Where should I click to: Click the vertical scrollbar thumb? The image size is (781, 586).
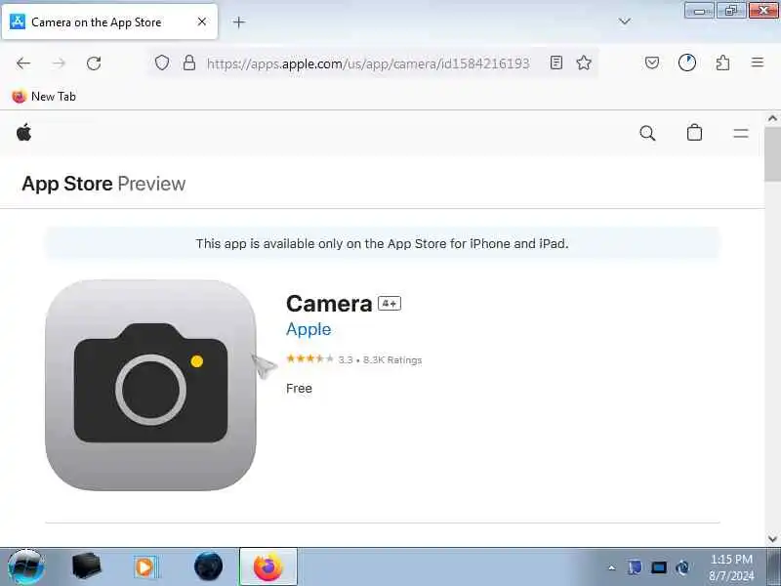pos(772,154)
